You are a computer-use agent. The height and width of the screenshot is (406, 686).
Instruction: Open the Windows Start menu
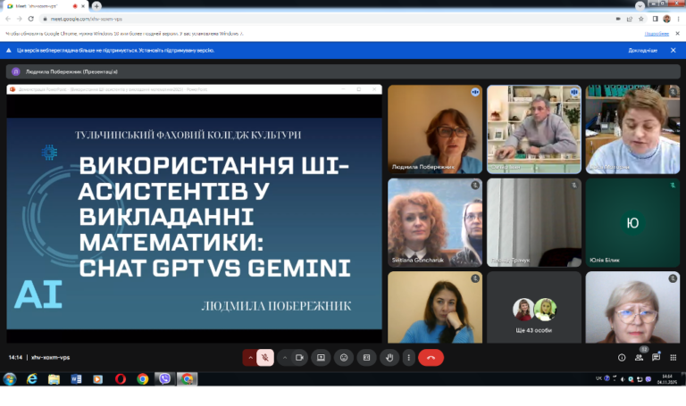[x=10, y=379]
